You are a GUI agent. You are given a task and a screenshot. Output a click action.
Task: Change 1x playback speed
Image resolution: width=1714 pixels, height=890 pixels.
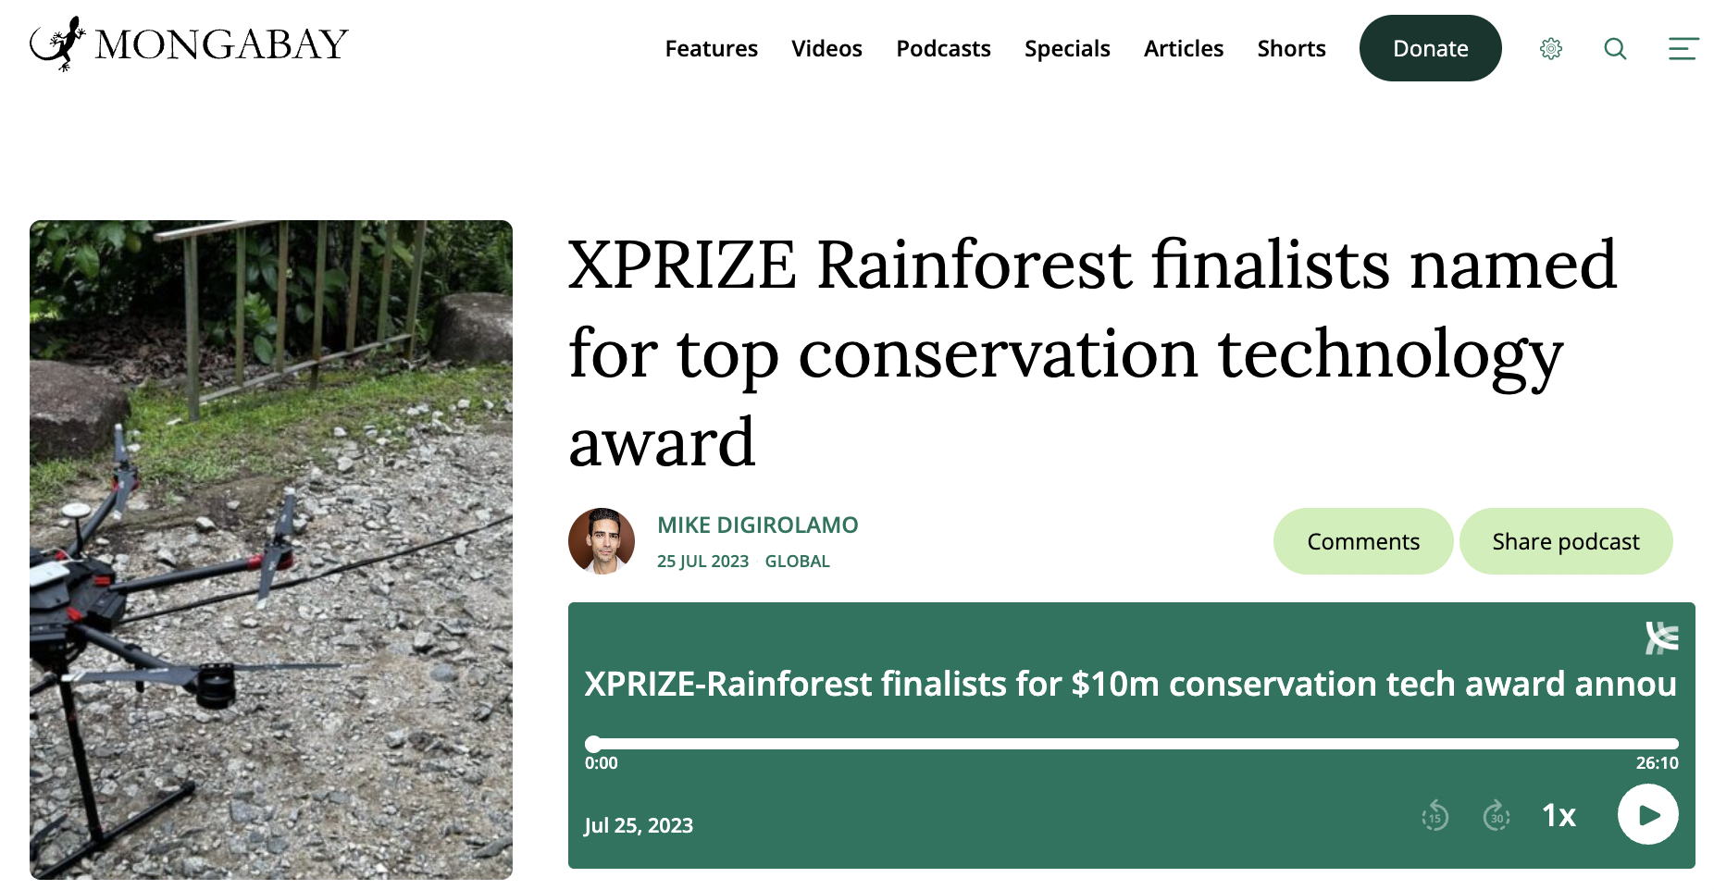click(x=1559, y=815)
